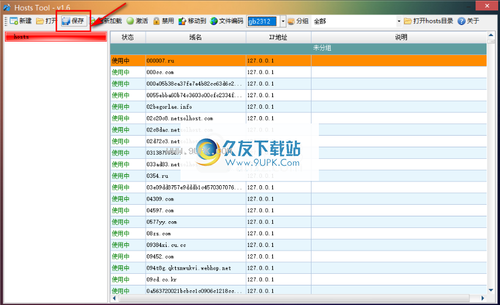Select the row for 000cc.com
Viewport: 500px width, 305px height.
[x=299, y=72]
